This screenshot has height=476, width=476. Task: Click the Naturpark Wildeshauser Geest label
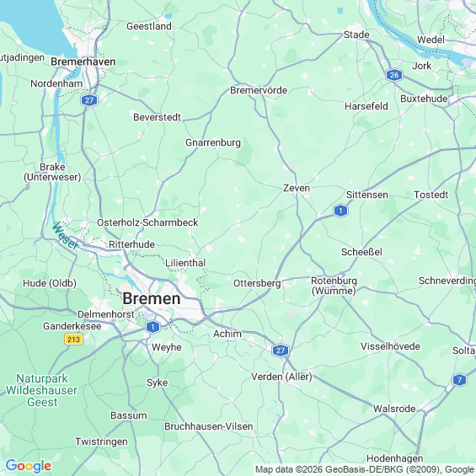click(x=42, y=390)
